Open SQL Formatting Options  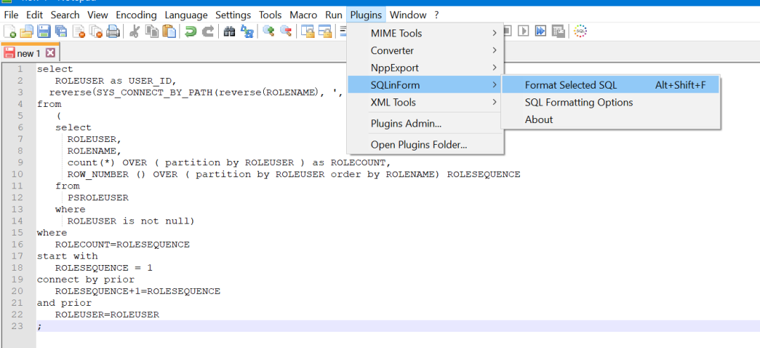tap(610, 102)
